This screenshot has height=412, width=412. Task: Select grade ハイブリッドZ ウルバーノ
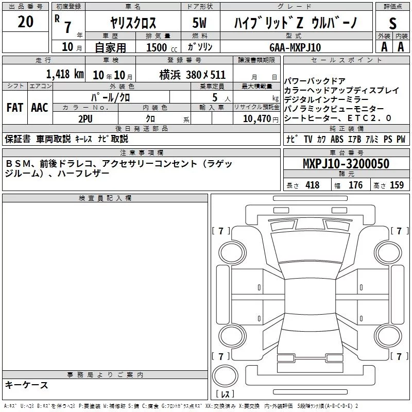(x=296, y=23)
